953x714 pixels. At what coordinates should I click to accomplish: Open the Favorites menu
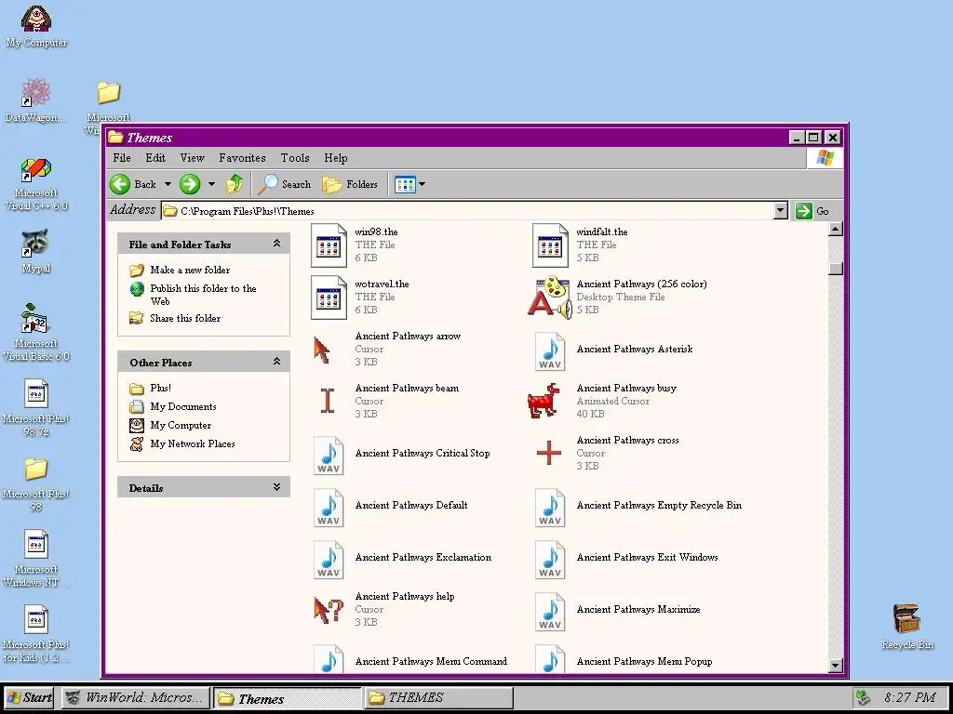242,158
